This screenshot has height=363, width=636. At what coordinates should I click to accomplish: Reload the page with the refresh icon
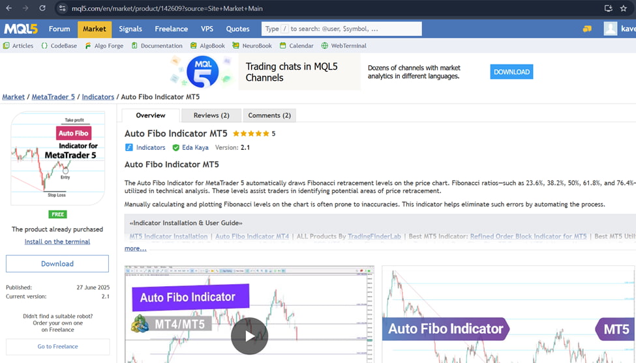pos(42,8)
